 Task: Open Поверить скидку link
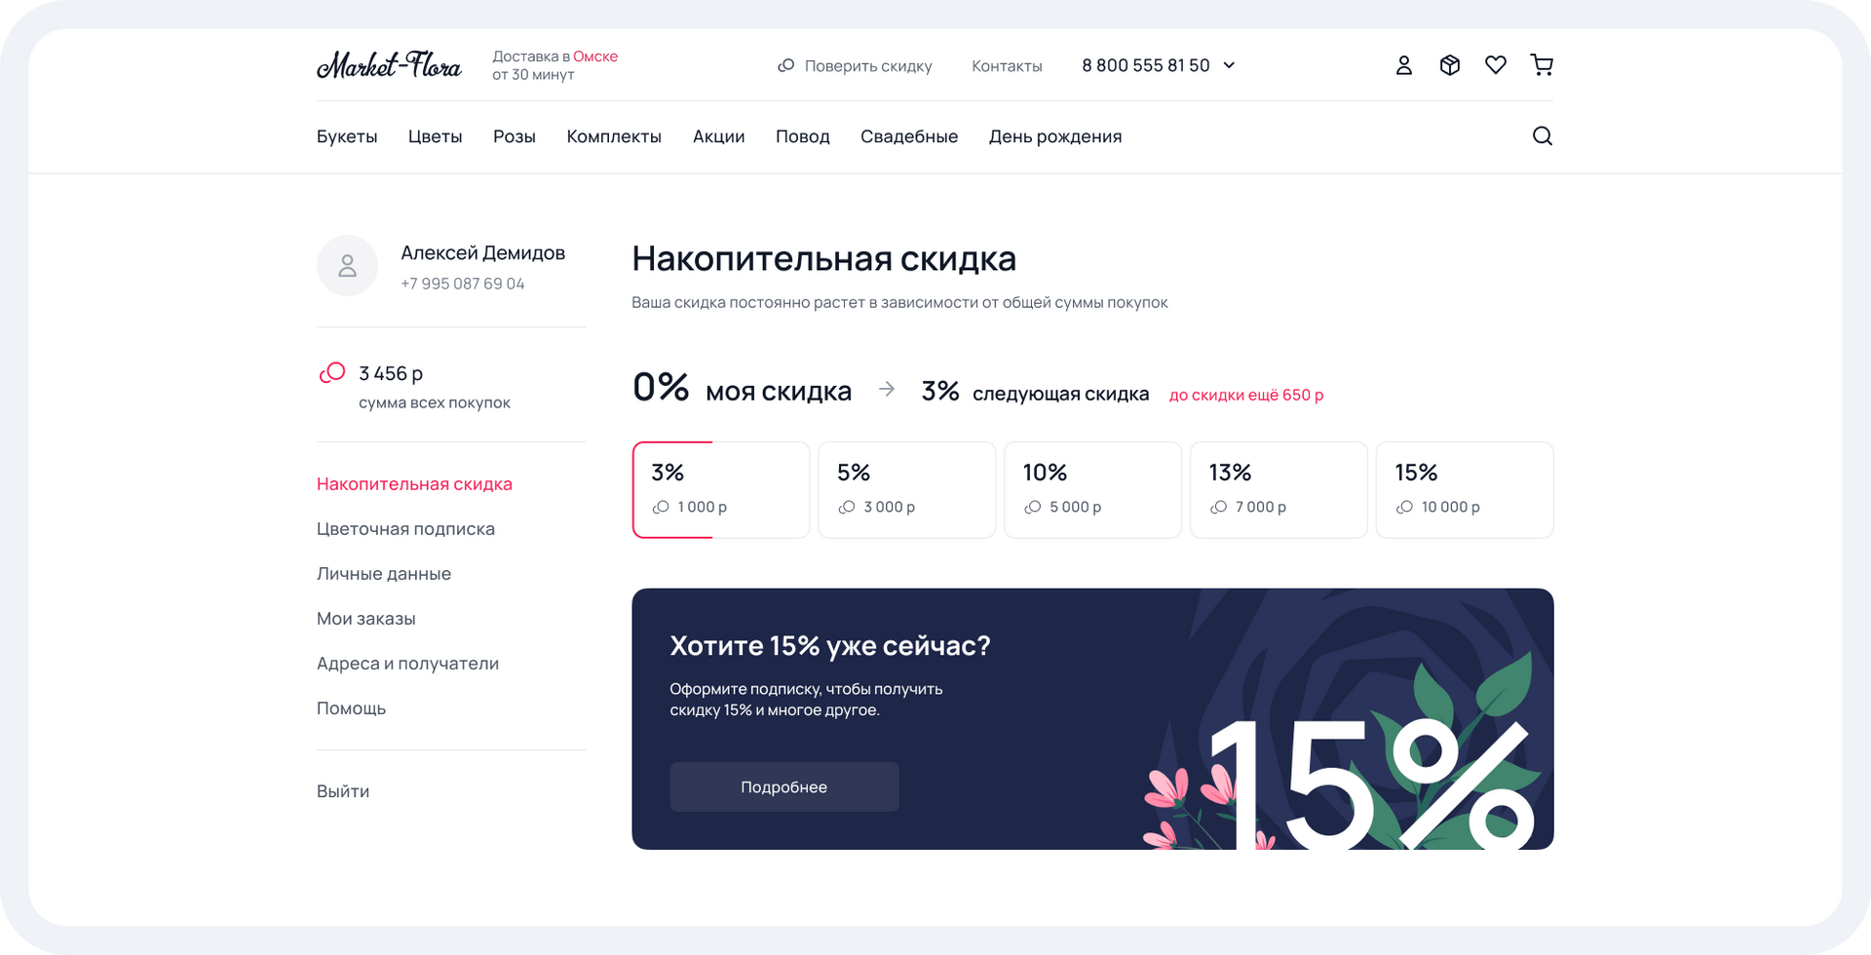tap(867, 66)
